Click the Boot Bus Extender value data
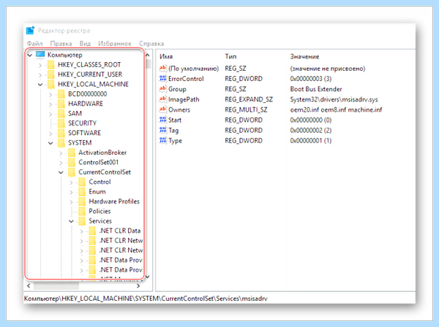 316,89
